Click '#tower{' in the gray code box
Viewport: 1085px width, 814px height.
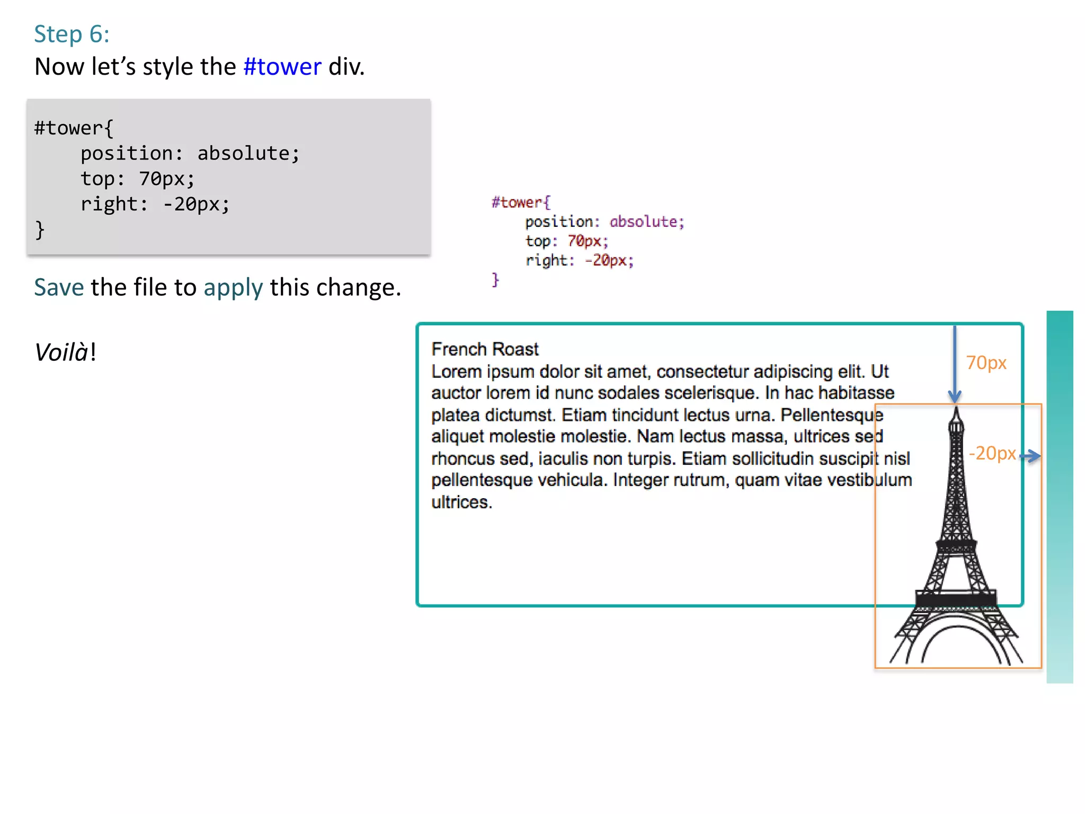74,128
